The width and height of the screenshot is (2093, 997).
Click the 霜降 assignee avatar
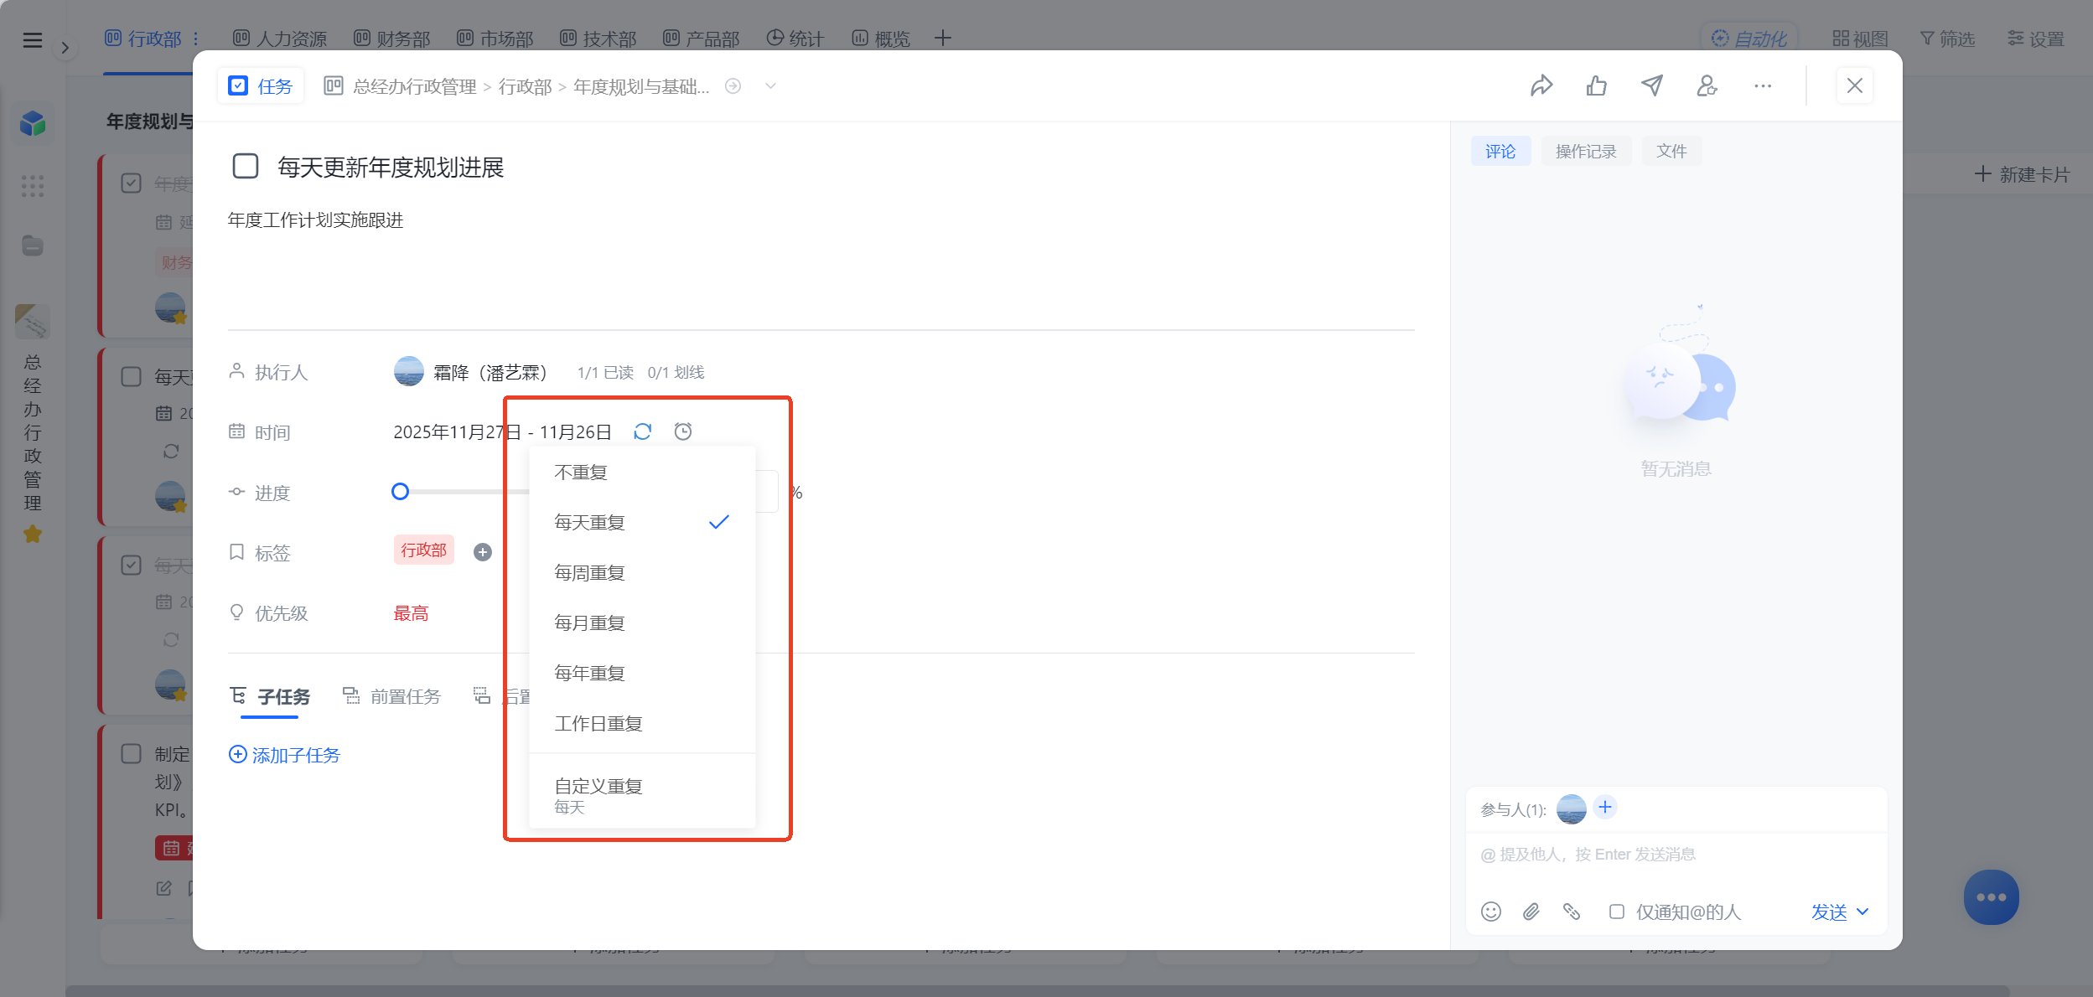[x=409, y=371]
